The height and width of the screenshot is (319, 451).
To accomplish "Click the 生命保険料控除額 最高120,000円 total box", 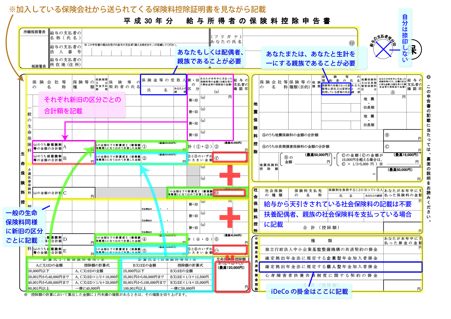I will tap(232, 277).
